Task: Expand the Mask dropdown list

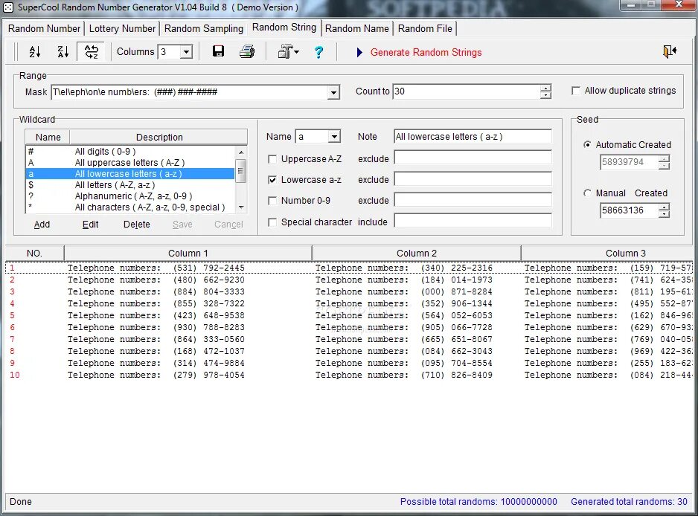Action: pyautogui.click(x=333, y=92)
